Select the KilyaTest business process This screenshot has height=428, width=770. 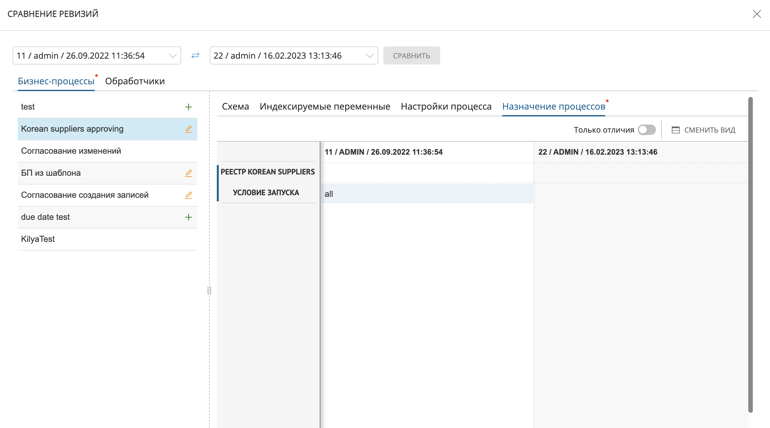38,239
